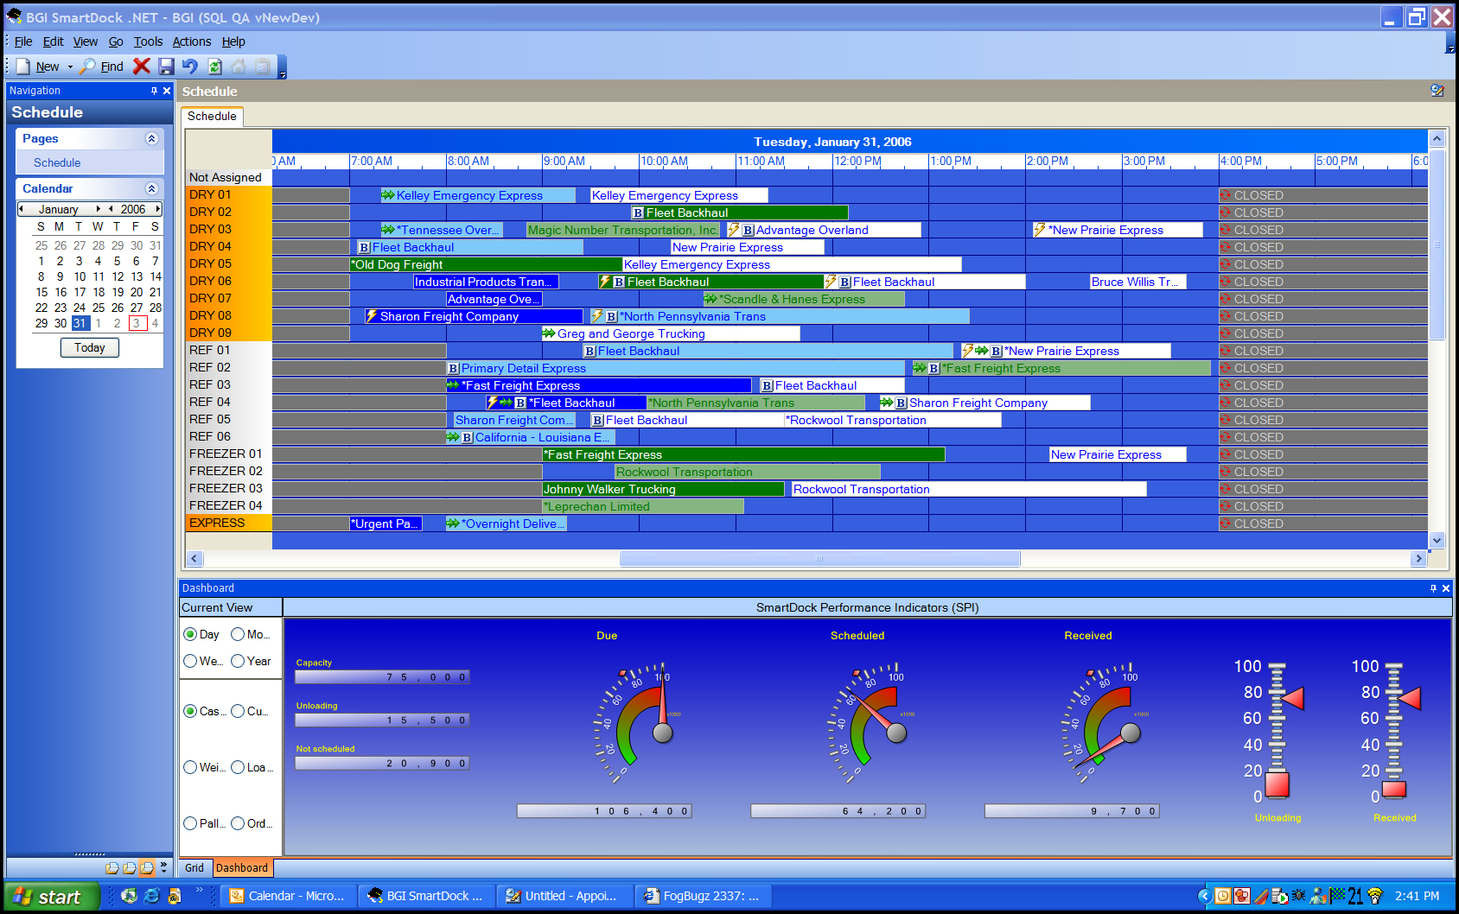This screenshot has height=914, width=1459.
Task: Select January 31 in the calendar
Action: coord(80,323)
